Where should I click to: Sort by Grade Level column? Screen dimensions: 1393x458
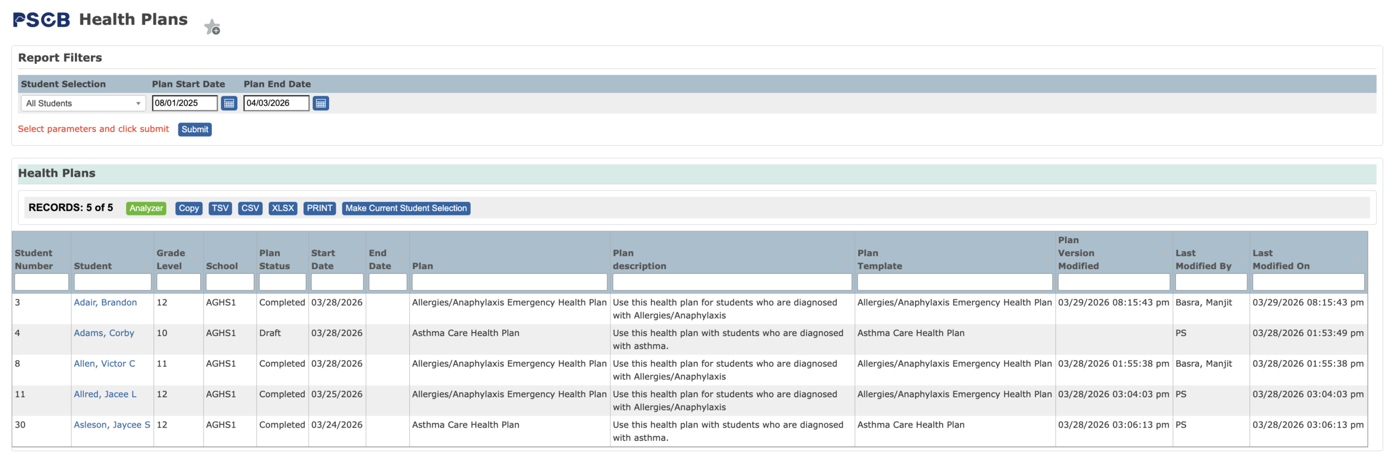(x=171, y=259)
